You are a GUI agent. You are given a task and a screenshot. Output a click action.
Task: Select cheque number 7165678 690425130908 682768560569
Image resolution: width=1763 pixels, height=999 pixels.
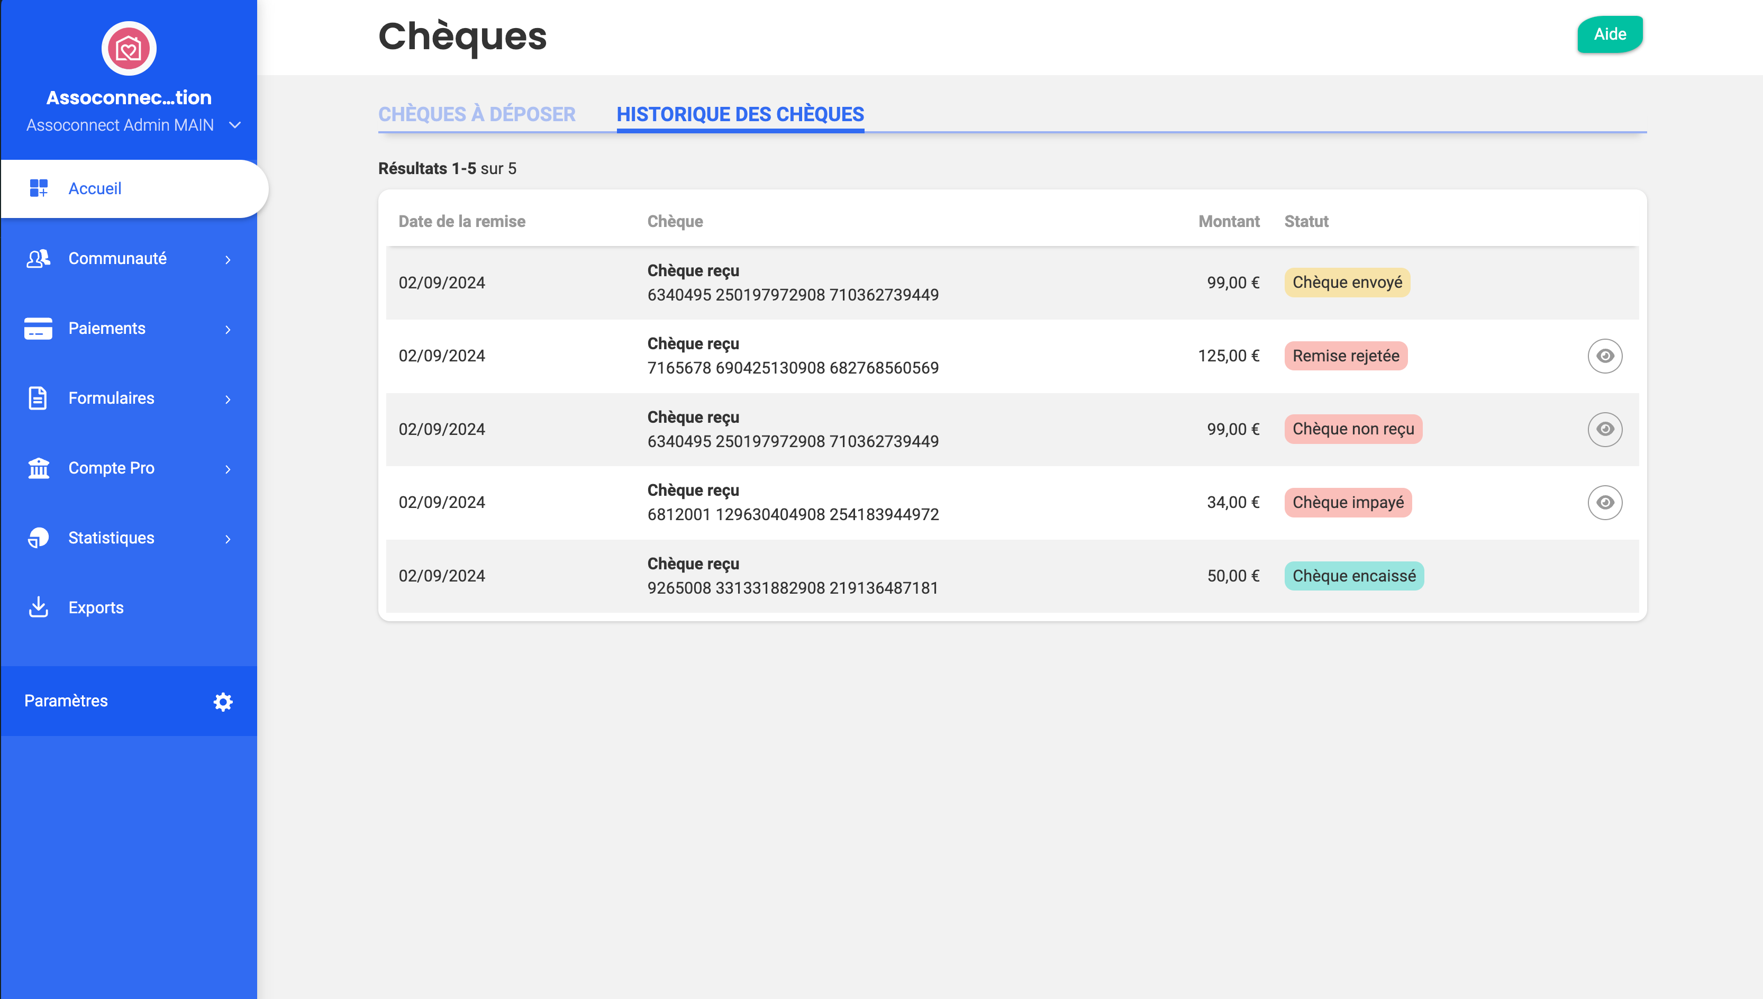(793, 368)
